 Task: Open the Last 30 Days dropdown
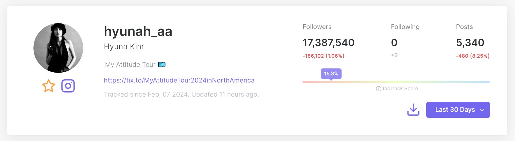(455, 110)
